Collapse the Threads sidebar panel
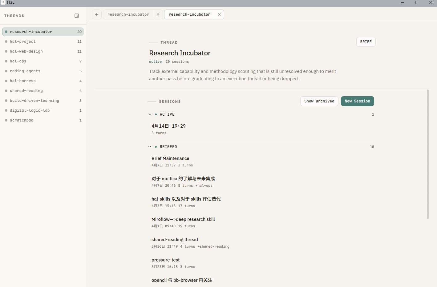Viewport: 437px width, 287px height. click(x=77, y=16)
